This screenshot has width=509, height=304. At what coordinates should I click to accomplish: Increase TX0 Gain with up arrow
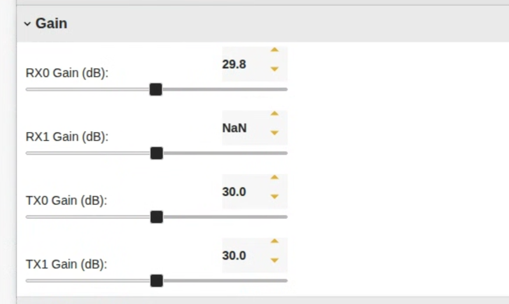pyautogui.click(x=275, y=178)
